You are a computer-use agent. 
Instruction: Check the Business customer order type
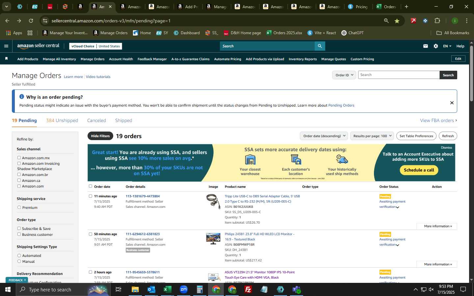pyautogui.click(x=19, y=234)
